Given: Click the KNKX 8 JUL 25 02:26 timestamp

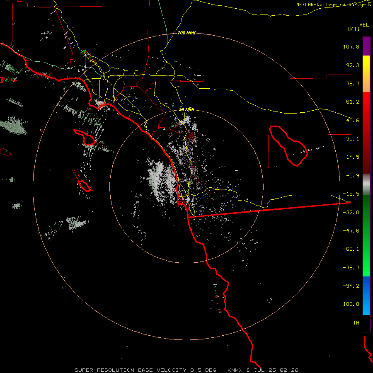Looking at the screenshot, I should [263, 370].
